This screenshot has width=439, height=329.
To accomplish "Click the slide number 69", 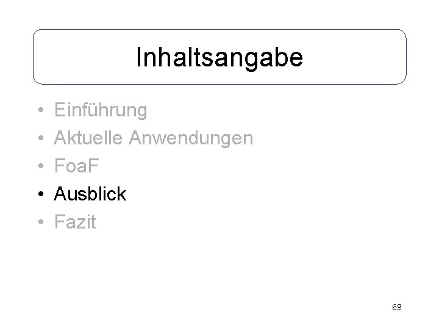I will click(397, 307).
